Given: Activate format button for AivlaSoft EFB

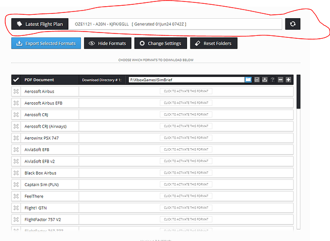Looking at the screenshot, I should pyautogui.click(x=186, y=150).
